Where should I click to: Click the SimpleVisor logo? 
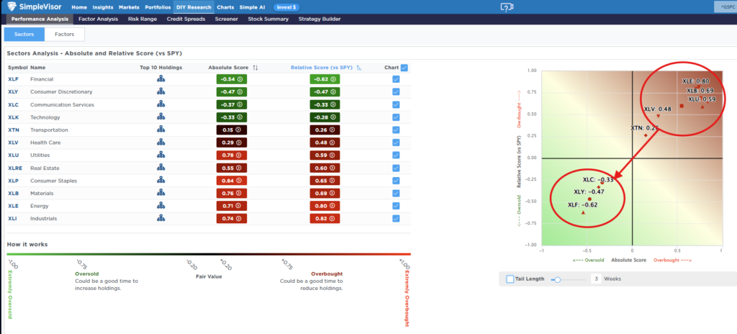35,7
